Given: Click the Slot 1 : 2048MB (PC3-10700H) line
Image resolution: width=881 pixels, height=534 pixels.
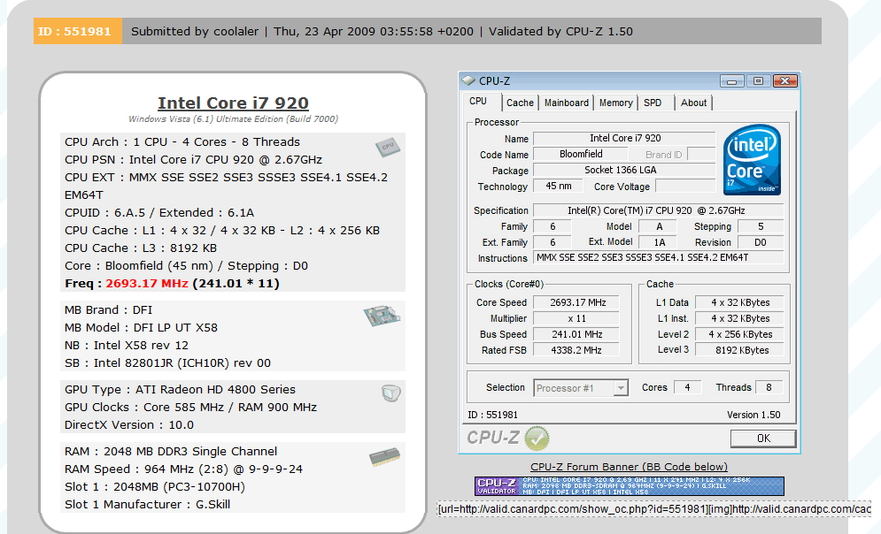Looking at the screenshot, I should [x=155, y=487].
